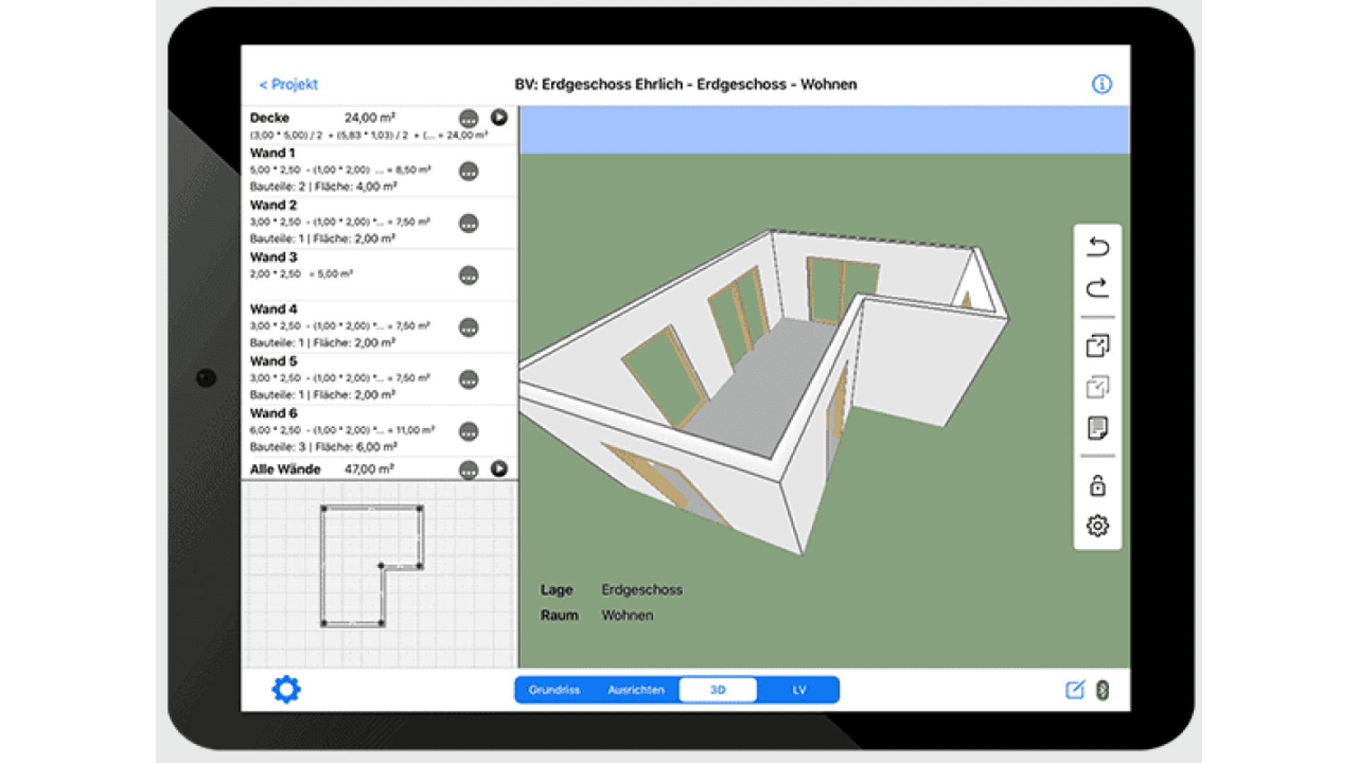Click Wand 1 Bauteile: 2 Fläche line
This screenshot has width=1357, height=763.
click(323, 187)
